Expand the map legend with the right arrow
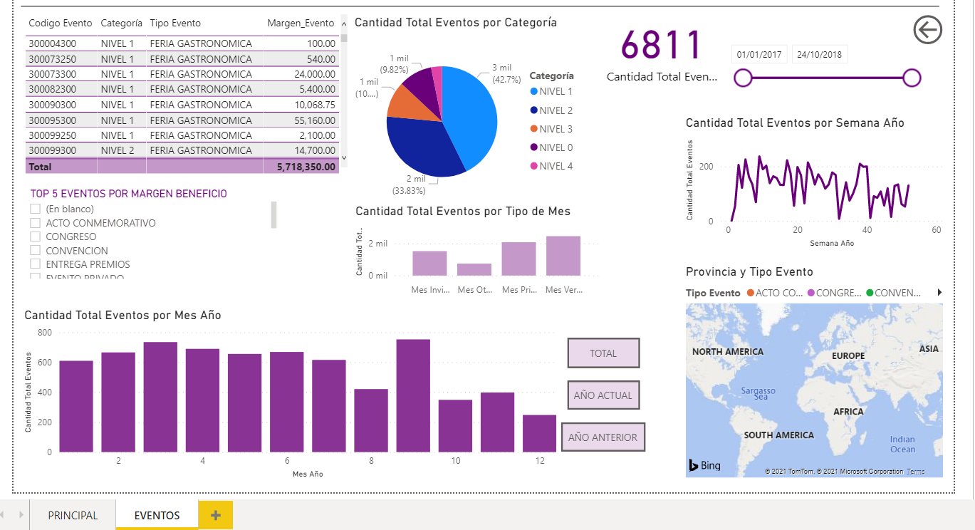The image size is (975, 530). pos(939,293)
